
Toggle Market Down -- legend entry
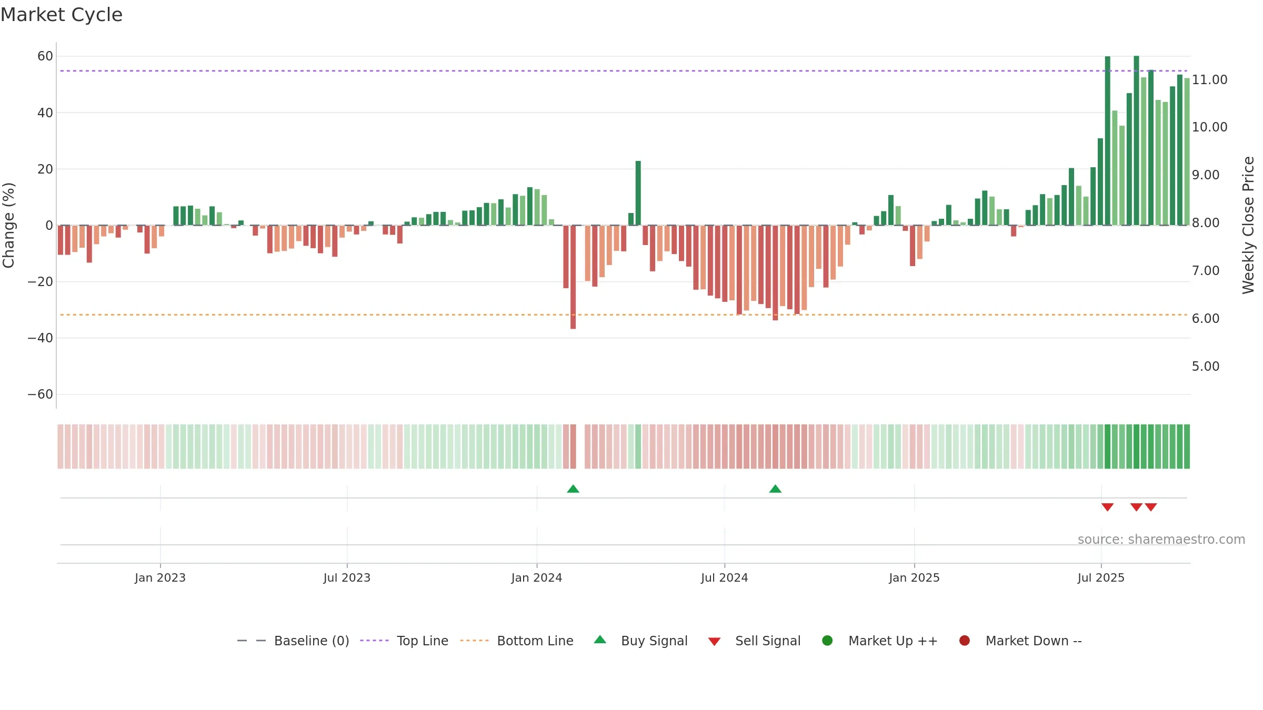pos(1020,641)
